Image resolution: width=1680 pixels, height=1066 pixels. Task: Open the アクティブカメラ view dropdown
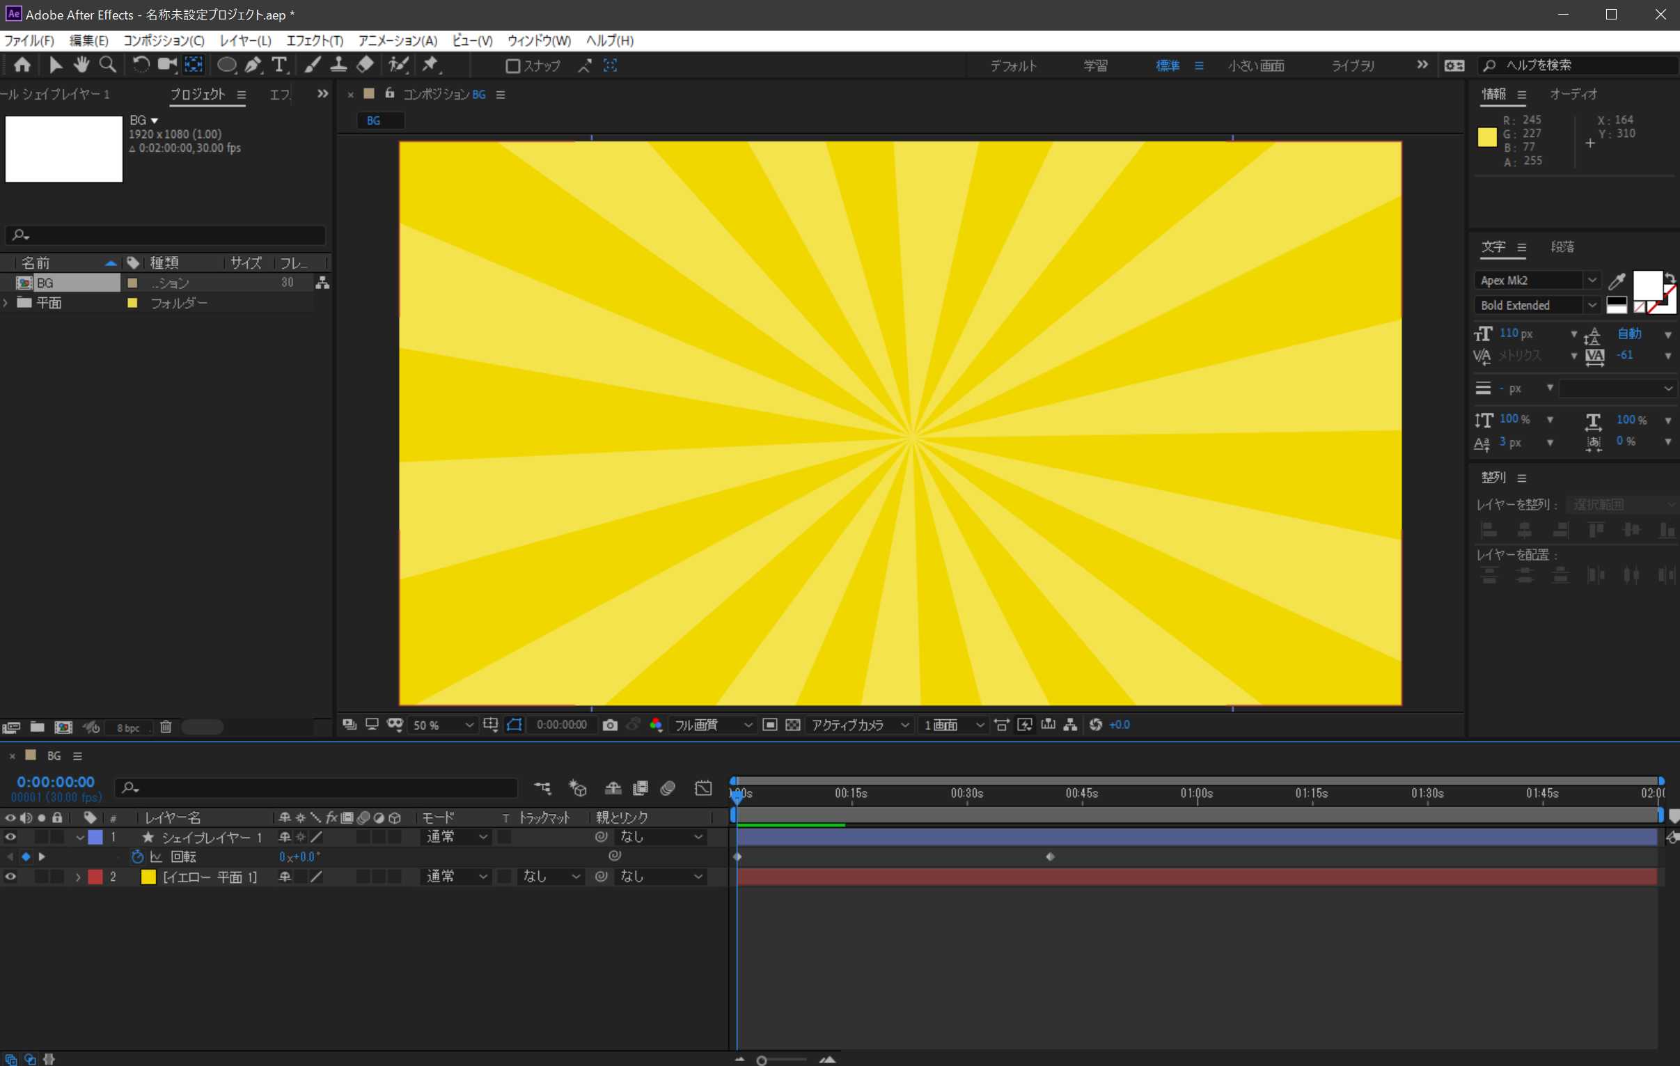[861, 726]
